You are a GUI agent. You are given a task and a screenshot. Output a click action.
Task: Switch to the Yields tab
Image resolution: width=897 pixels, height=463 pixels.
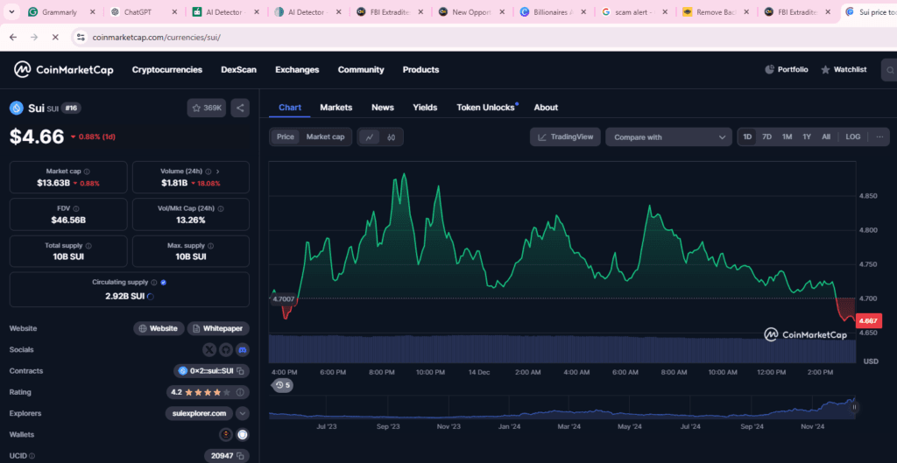pos(425,108)
